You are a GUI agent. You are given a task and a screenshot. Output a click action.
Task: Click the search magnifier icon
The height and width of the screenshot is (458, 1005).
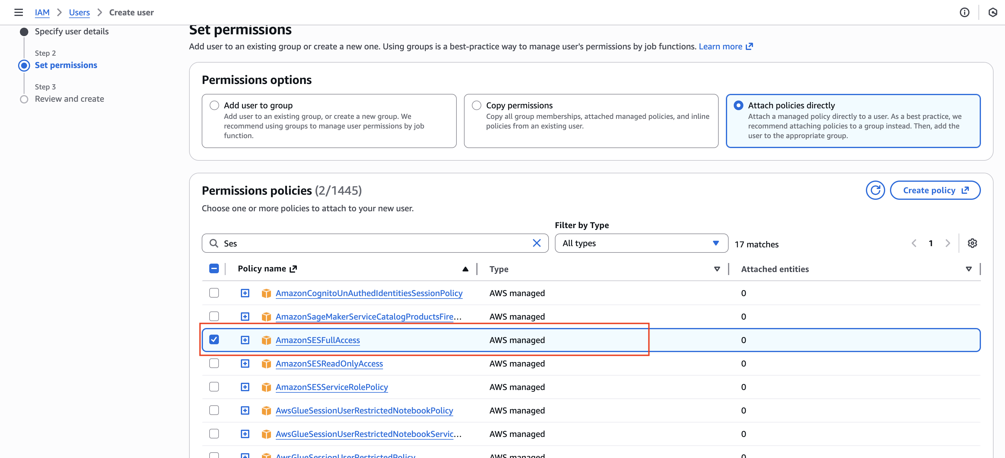(x=214, y=243)
